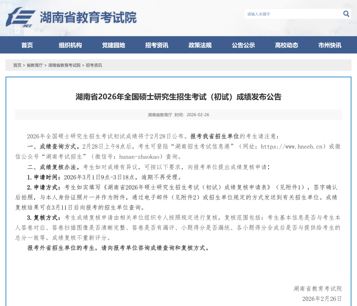Select the 招考资讯 navigation tab
The image size is (357, 306).
pyautogui.click(x=156, y=45)
